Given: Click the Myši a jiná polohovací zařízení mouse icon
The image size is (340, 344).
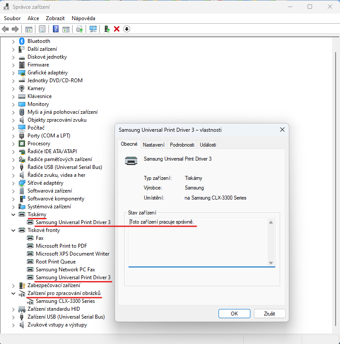Looking at the screenshot, I should pos(22,112).
